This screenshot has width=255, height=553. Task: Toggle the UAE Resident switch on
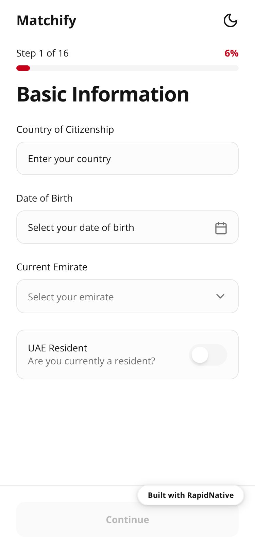[208, 355]
